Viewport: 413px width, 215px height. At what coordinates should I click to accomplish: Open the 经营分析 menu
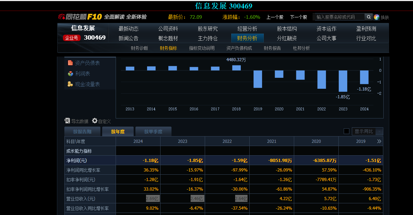[x=247, y=29]
